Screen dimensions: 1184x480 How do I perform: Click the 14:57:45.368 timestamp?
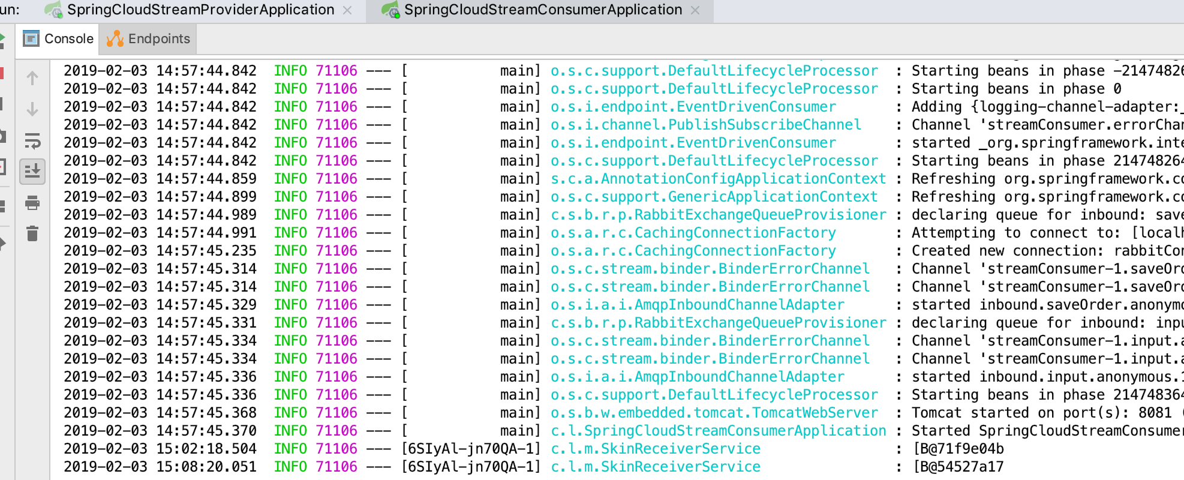pos(206,413)
